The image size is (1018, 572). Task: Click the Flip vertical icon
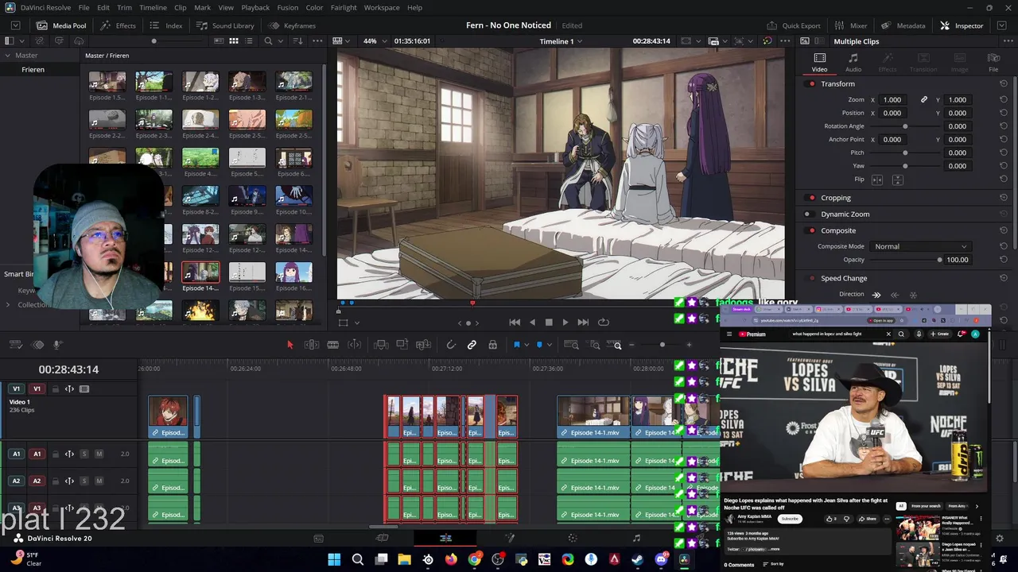coord(897,180)
